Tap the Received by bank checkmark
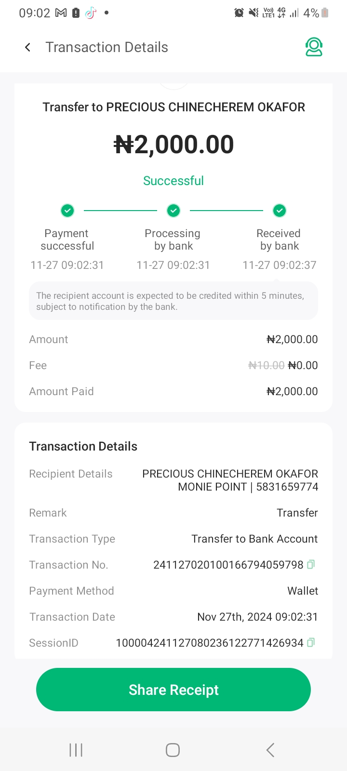The image size is (347, 771). pyautogui.click(x=280, y=211)
